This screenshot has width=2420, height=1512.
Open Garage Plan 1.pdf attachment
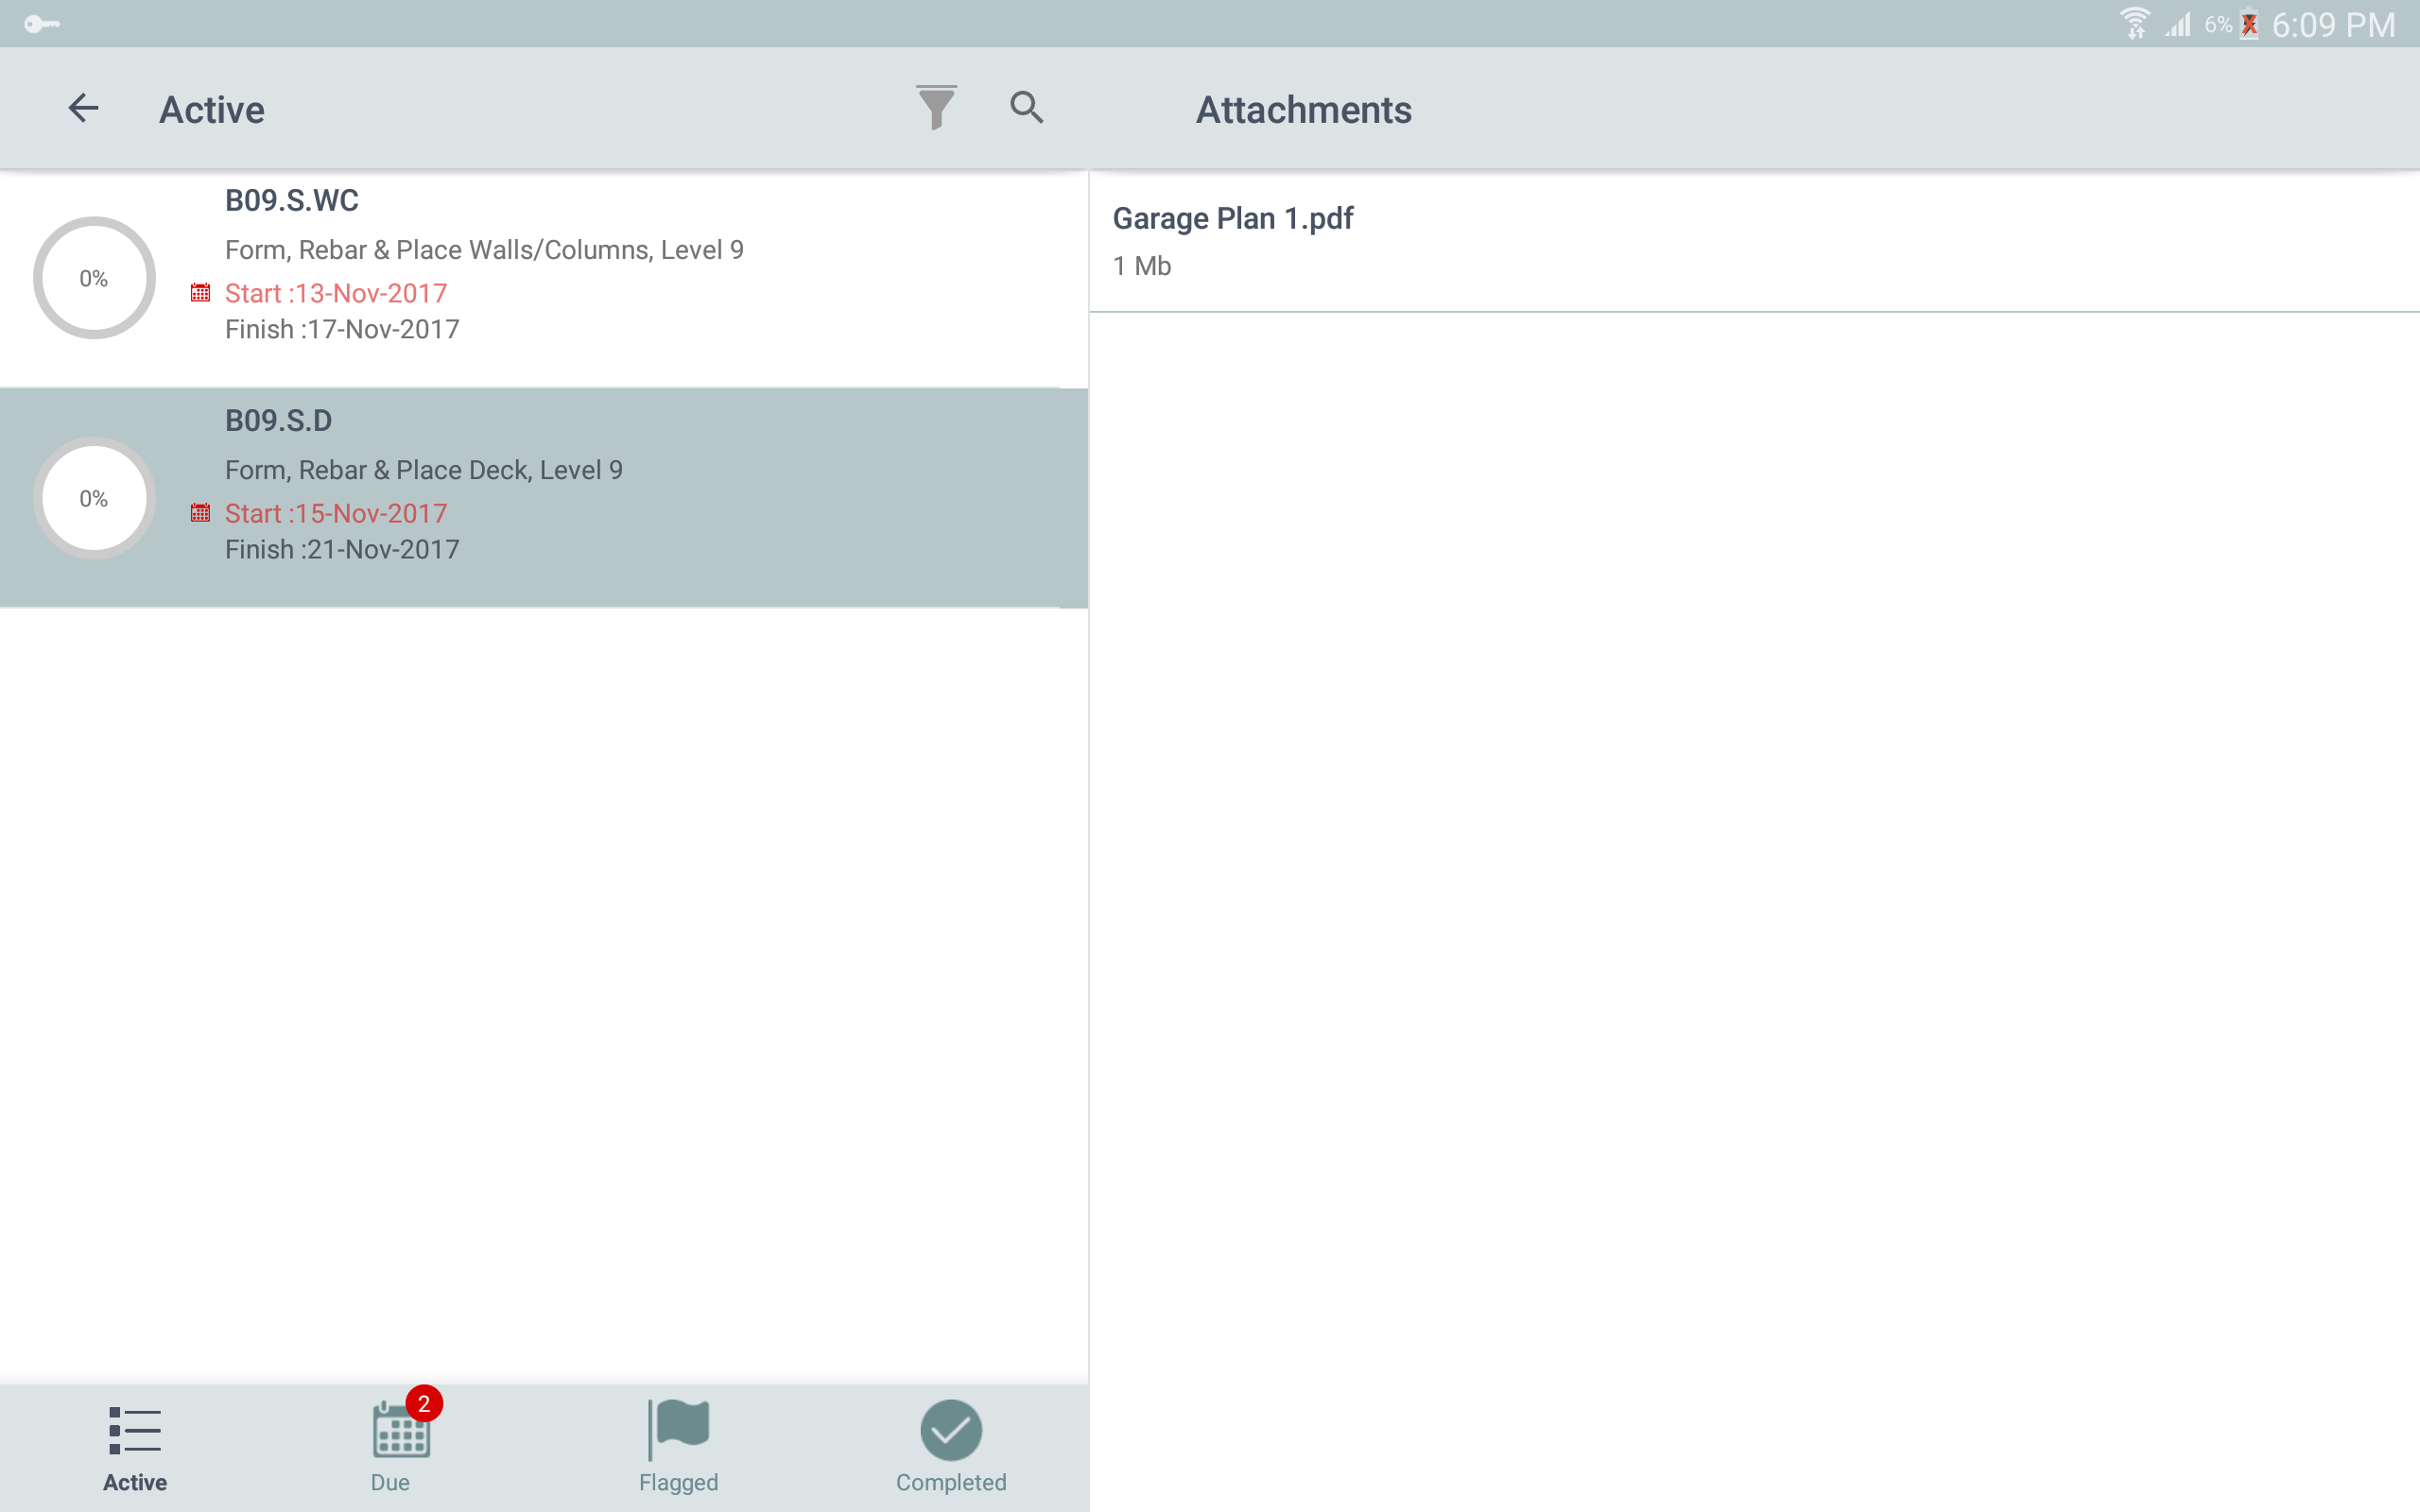pos(1754,242)
